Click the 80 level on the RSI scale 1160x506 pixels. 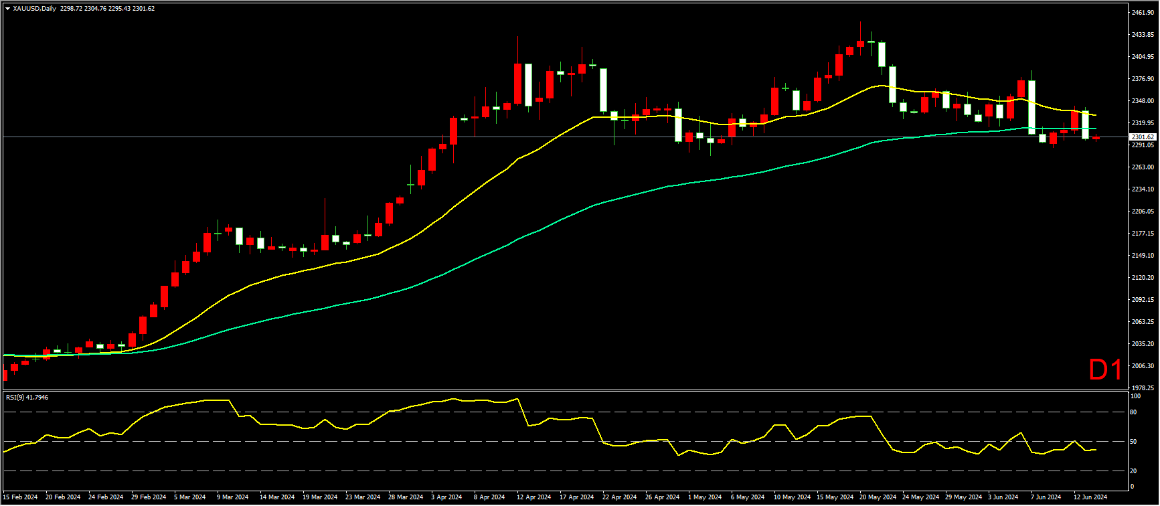coord(1133,412)
